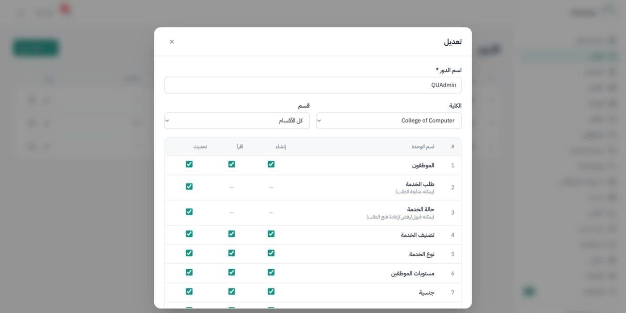
Task: Disable اقرأ for مستويات الموظفين
Action: pyautogui.click(x=232, y=272)
